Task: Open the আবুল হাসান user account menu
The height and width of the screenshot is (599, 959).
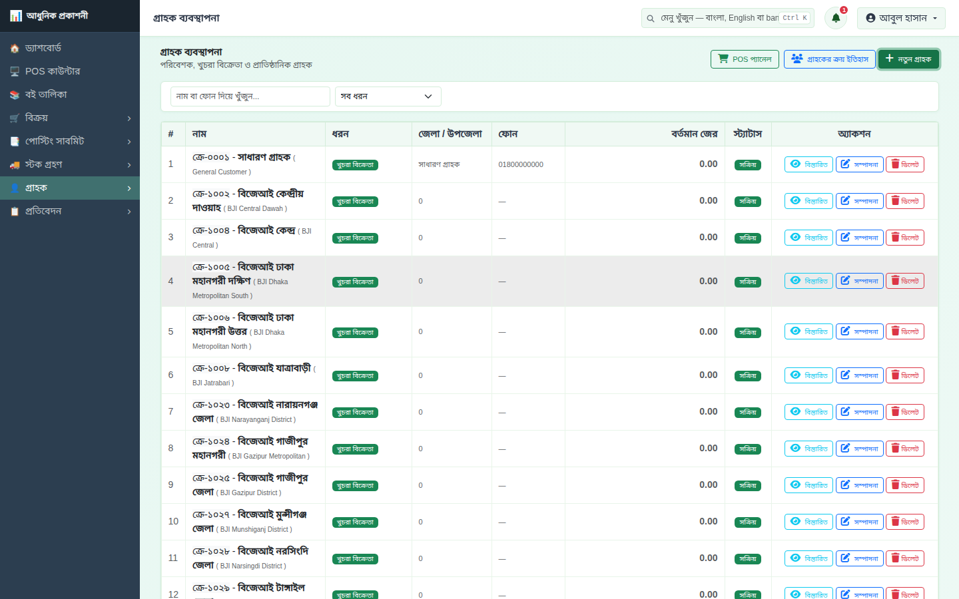Action: pos(901,18)
